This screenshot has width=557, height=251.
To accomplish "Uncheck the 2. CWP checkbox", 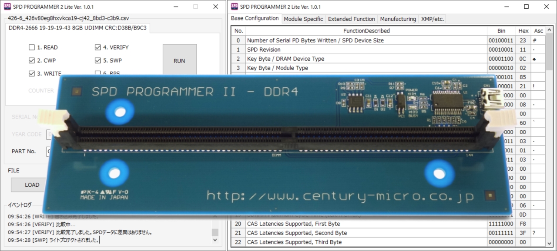I will [31, 60].
